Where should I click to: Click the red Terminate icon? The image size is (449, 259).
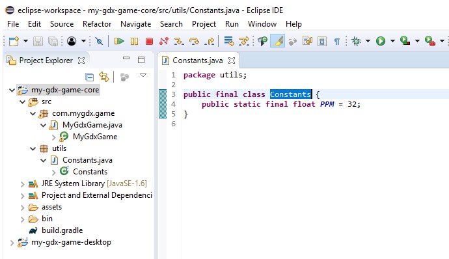tap(149, 41)
